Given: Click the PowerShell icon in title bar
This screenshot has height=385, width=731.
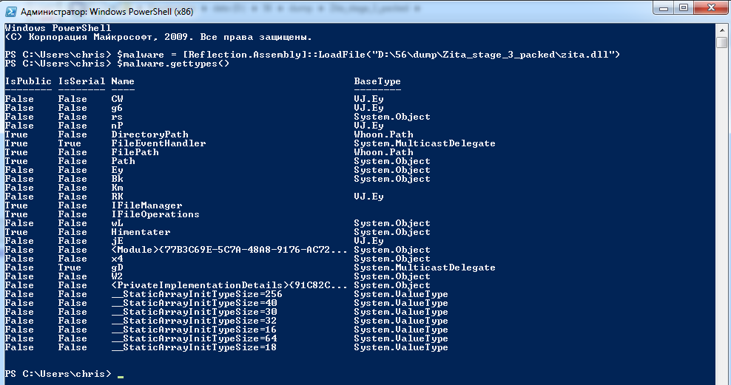Looking at the screenshot, I should point(10,11).
